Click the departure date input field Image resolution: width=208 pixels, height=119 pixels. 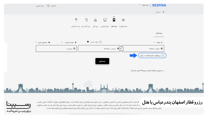coord(56,49)
